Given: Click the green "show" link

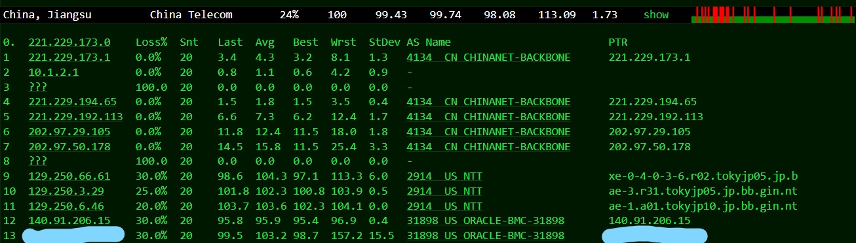Looking at the screenshot, I should 655,14.
